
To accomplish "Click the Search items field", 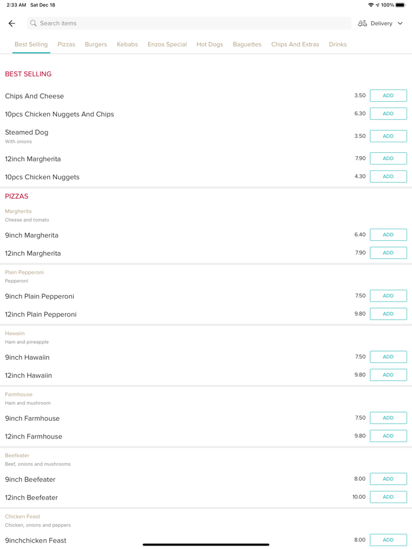I will click(x=188, y=24).
